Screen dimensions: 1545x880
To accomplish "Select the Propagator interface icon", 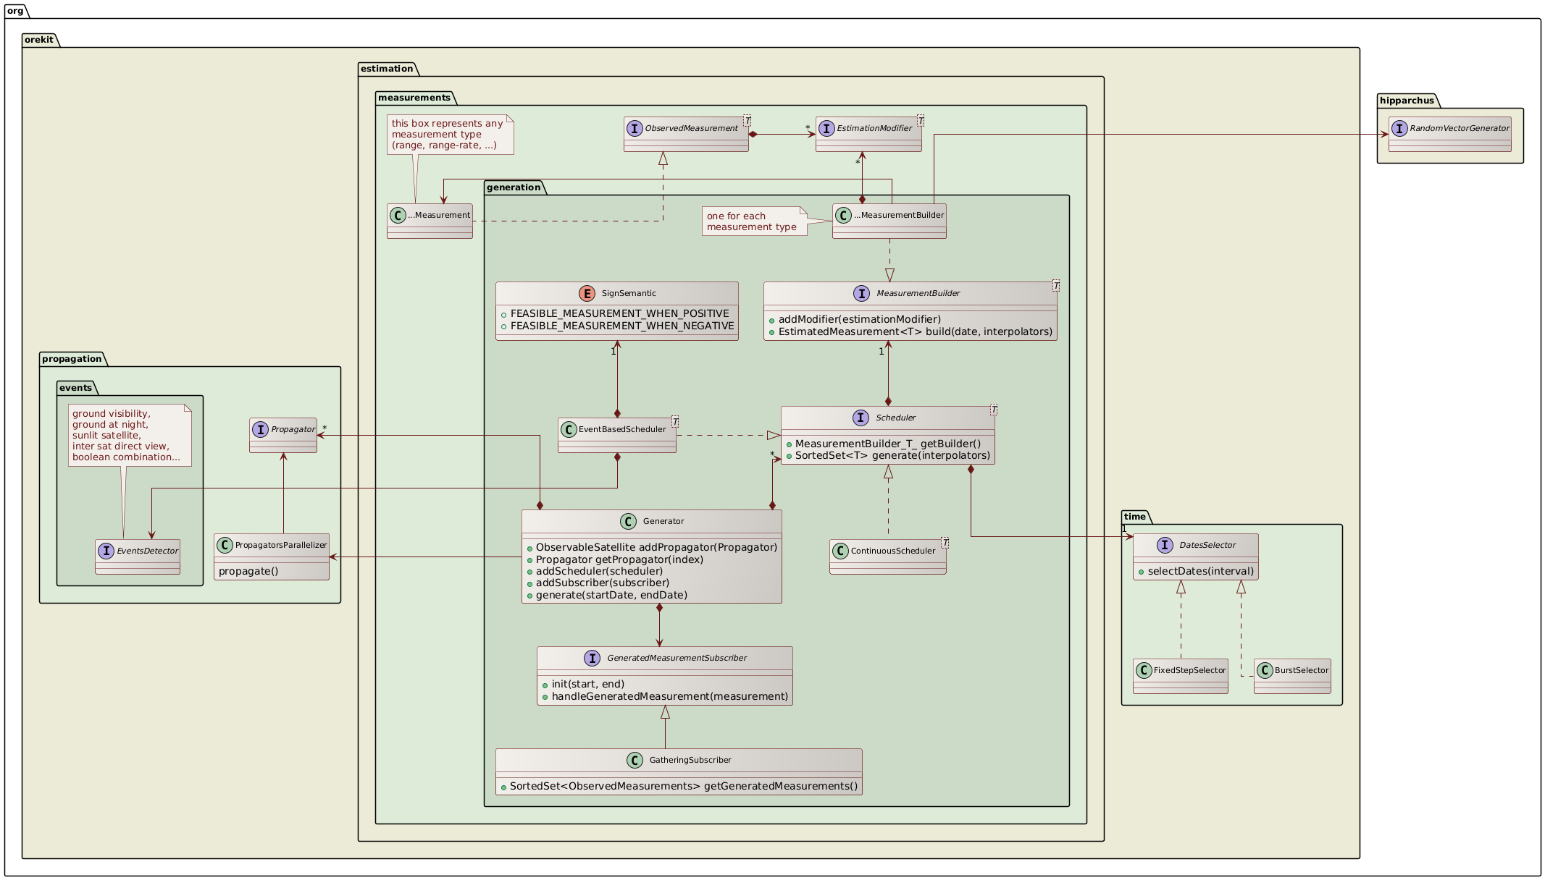I will pos(259,428).
